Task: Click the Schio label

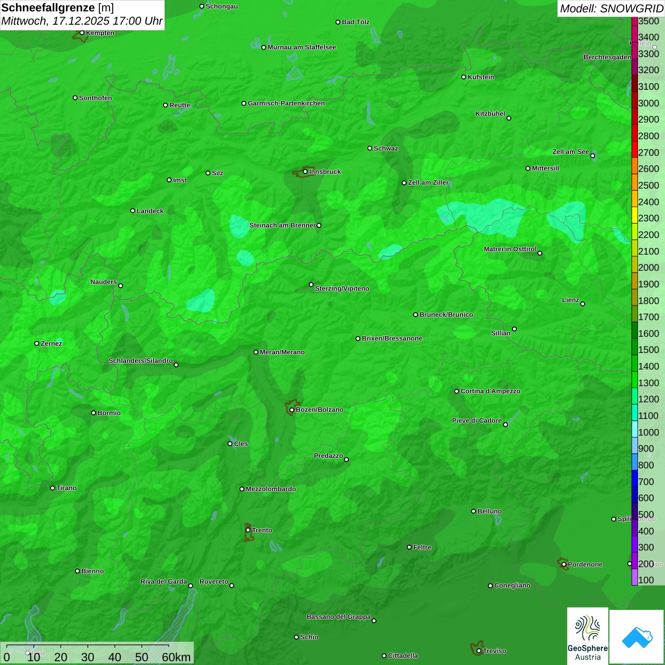Action: click(309, 637)
